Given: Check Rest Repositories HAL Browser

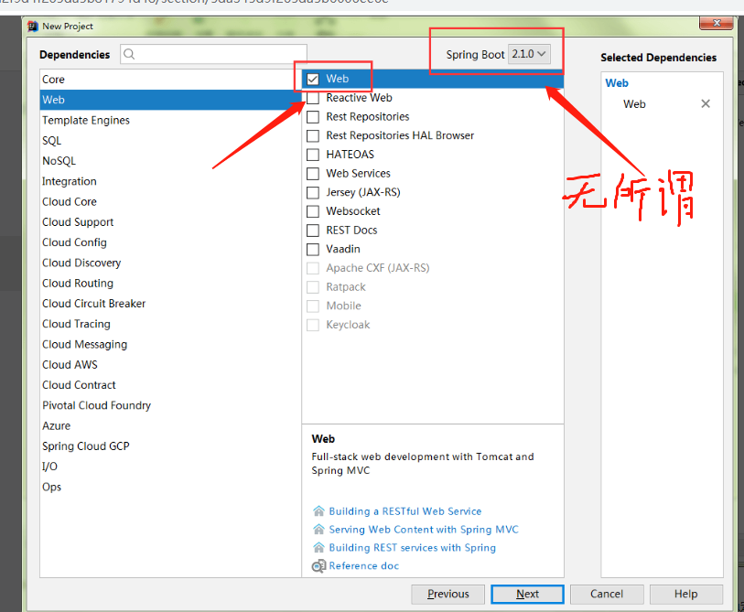Looking at the screenshot, I should click(x=313, y=135).
